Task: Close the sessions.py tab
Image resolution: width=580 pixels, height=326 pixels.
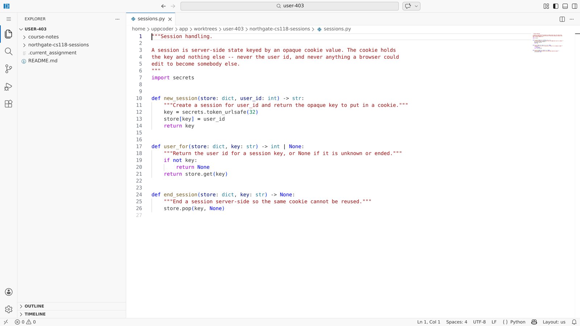Action: click(x=170, y=19)
